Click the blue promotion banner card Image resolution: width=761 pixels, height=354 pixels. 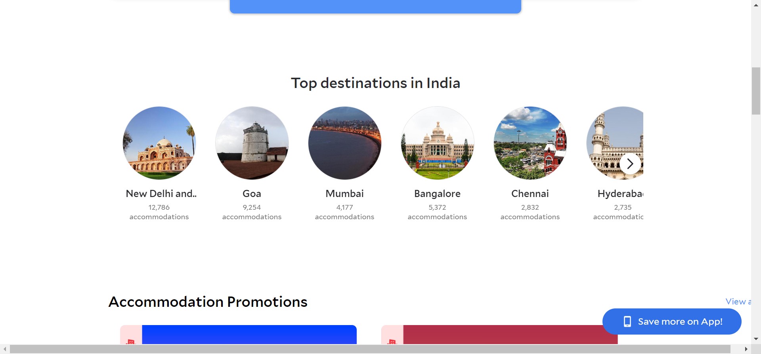pos(249,335)
